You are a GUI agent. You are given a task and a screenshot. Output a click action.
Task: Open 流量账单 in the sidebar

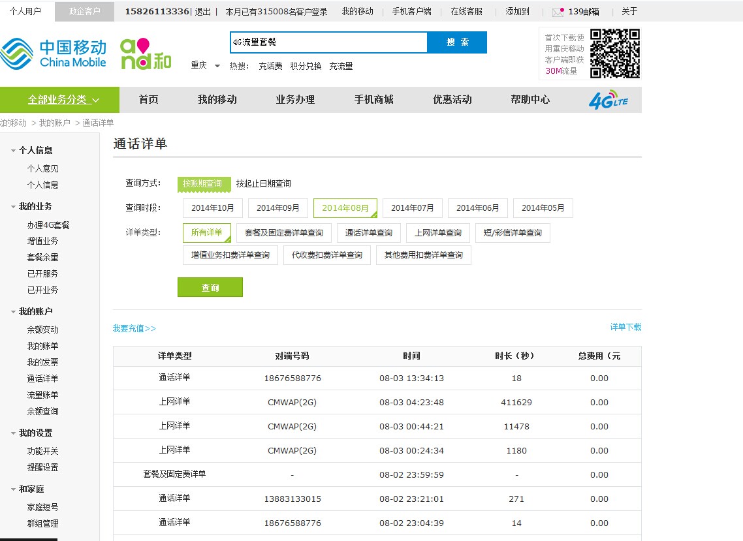42,395
